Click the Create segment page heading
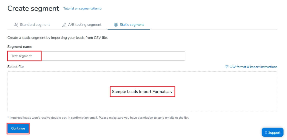Image resolution: width=287 pixels, height=140 pixels. tap(33, 9)
